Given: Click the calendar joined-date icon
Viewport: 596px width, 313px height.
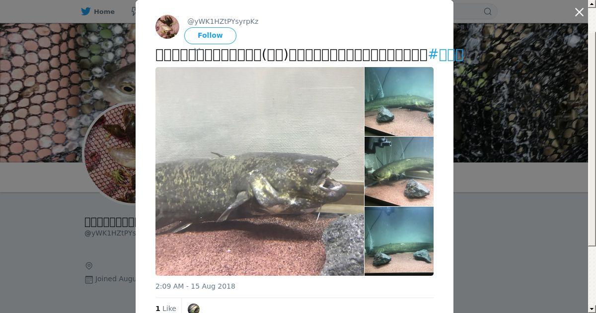Looking at the screenshot, I should pos(89,279).
